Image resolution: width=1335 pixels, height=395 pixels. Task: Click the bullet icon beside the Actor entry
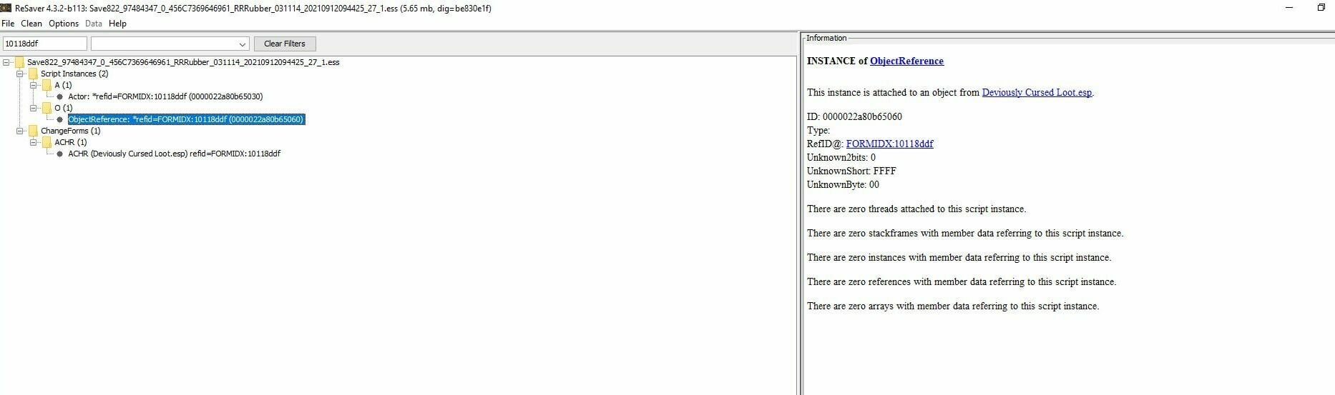coord(60,96)
